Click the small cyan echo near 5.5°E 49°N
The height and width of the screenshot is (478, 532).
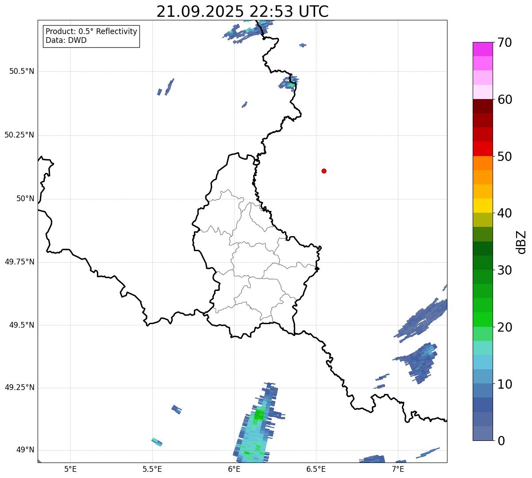point(157,441)
